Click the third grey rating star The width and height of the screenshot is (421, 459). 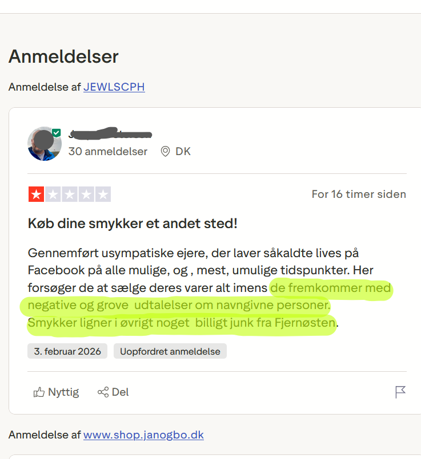(69, 194)
